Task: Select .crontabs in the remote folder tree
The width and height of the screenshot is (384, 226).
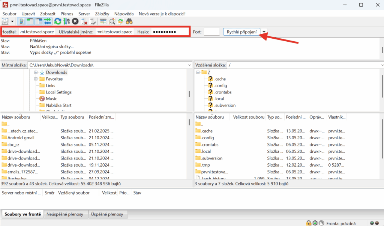Action: (x=223, y=92)
